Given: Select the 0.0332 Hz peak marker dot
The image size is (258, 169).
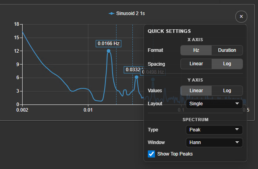Looking at the screenshot, I should tap(136, 77).
